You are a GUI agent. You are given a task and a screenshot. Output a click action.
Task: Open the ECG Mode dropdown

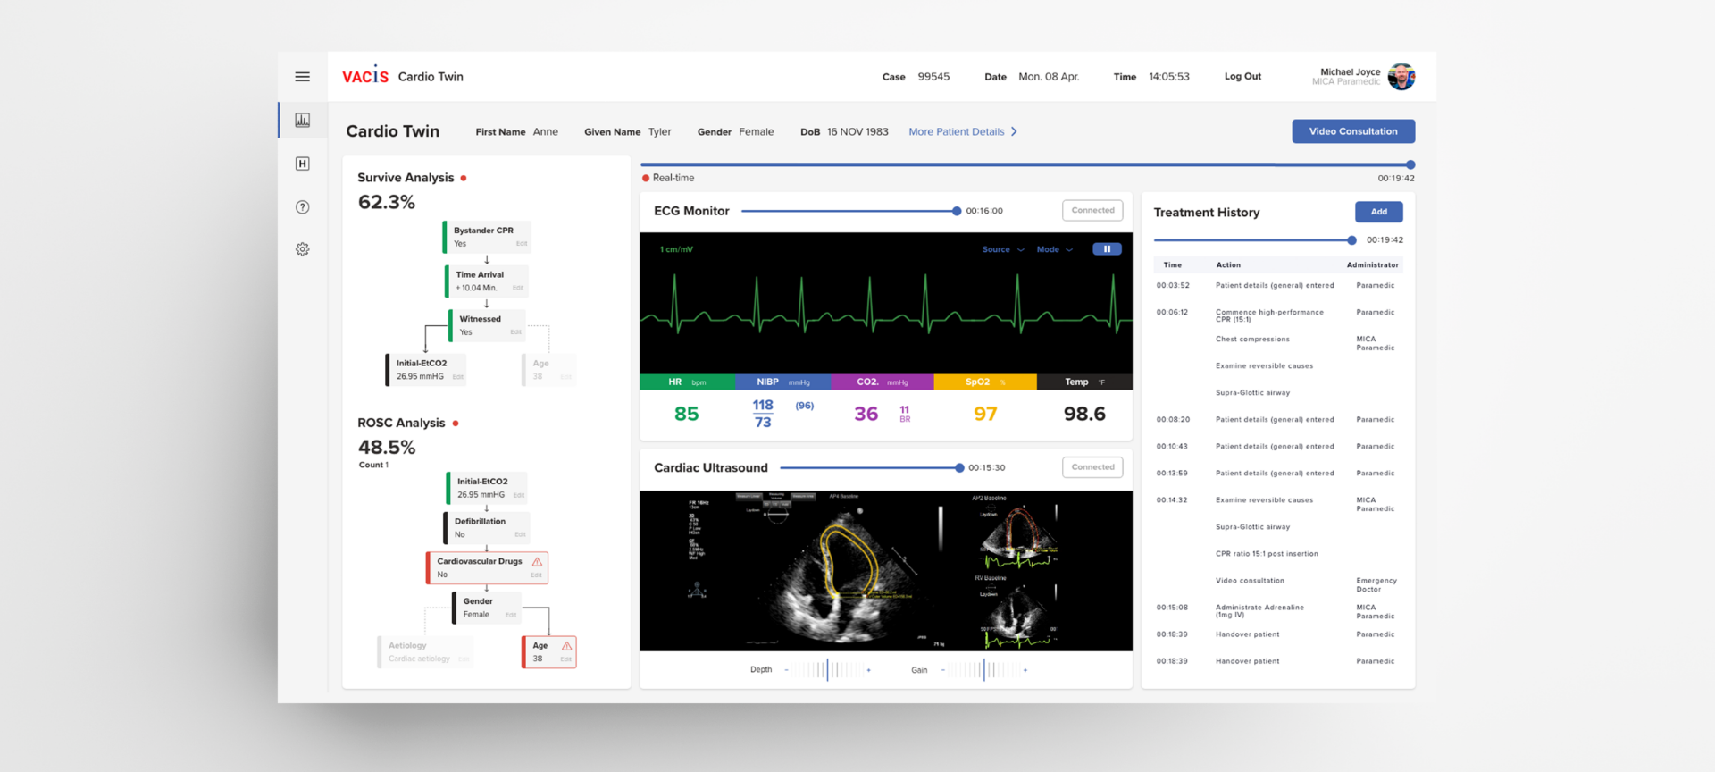click(x=1055, y=250)
